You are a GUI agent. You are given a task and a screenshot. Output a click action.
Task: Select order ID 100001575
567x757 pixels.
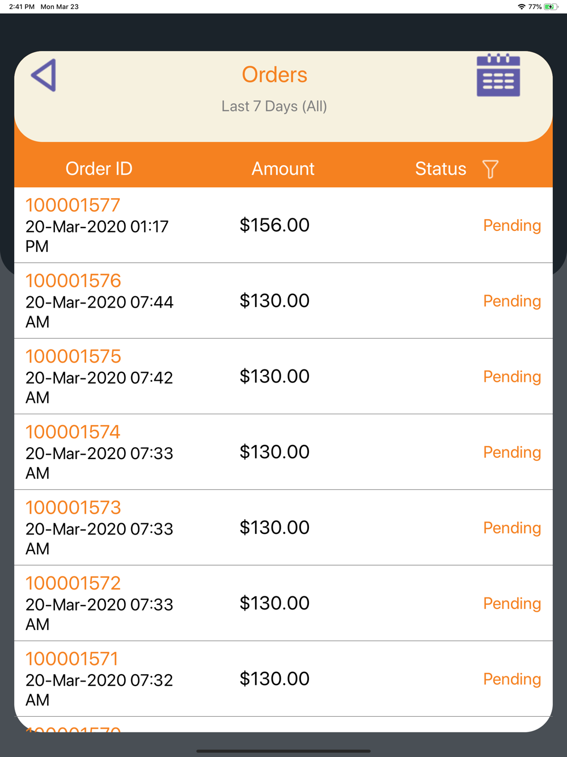click(73, 356)
